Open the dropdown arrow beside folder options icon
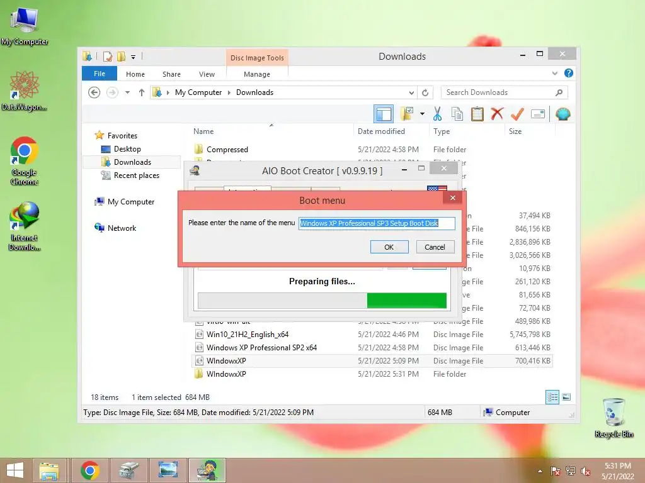645x483 pixels. click(x=422, y=114)
